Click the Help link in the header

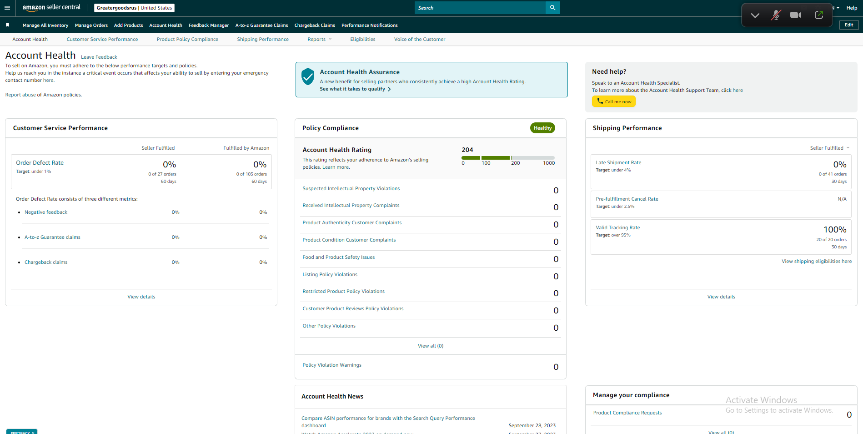coord(852,8)
